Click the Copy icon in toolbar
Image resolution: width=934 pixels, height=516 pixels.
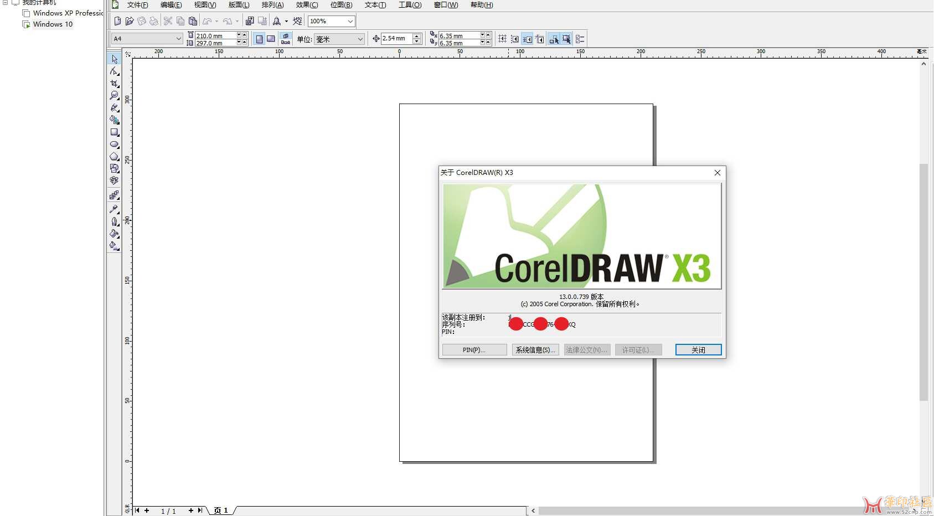tap(180, 21)
